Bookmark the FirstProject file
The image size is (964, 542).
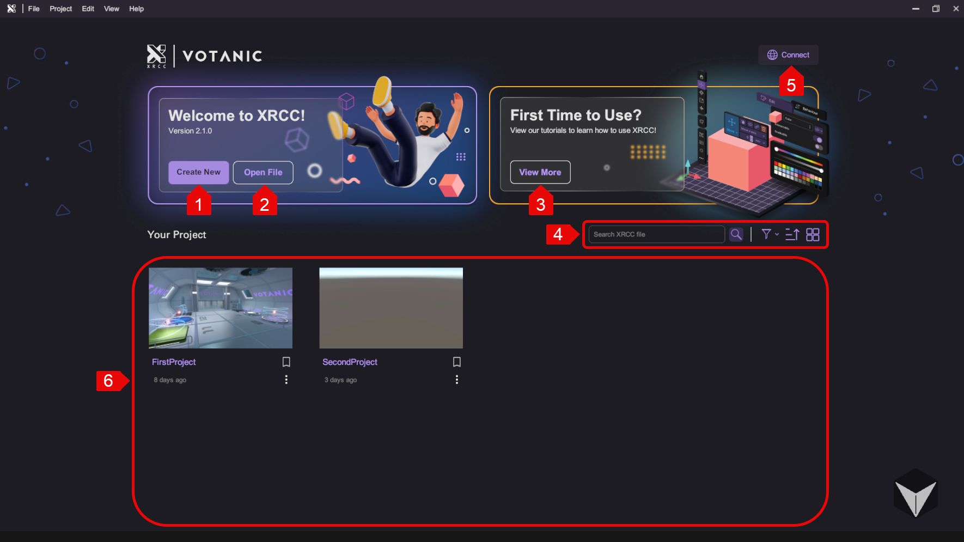point(286,362)
